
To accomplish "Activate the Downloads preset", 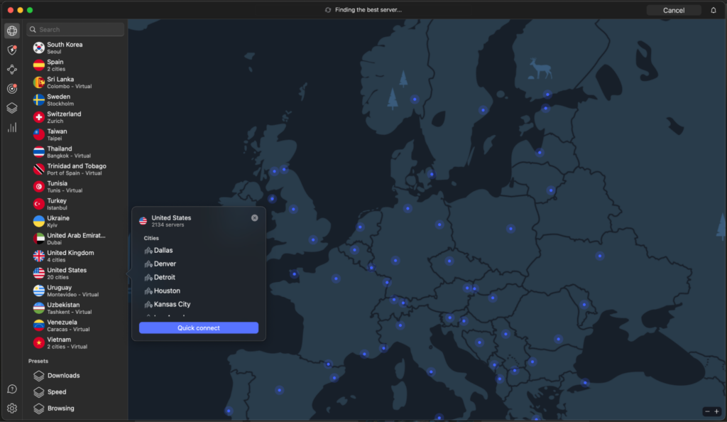I will tap(77, 376).
